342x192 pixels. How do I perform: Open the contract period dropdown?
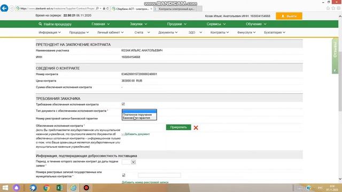pos(129,162)
